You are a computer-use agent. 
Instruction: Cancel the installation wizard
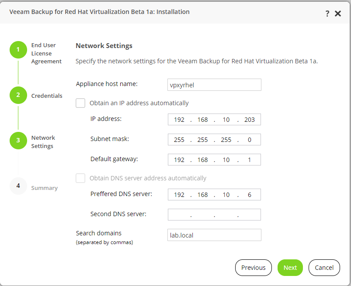point(324,268)
